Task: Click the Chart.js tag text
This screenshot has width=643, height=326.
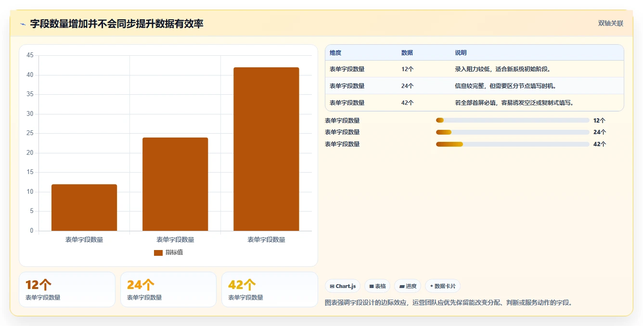Action: 346,286
